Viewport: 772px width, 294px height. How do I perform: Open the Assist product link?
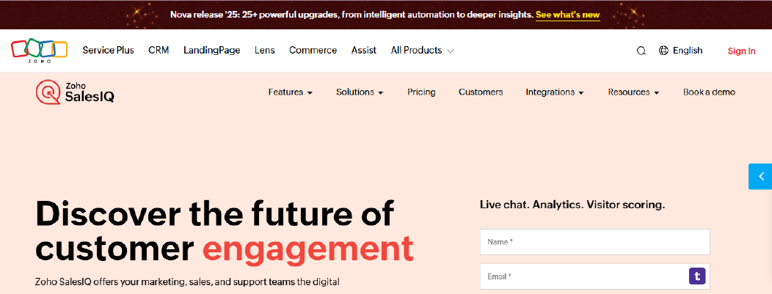[x=364, y=50]
